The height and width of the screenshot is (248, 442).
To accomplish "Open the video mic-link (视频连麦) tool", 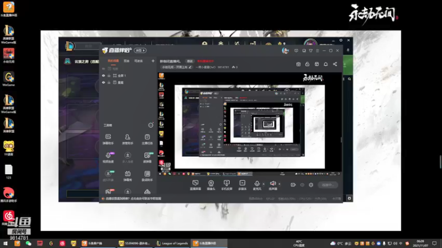I will (x=108, y=158).
